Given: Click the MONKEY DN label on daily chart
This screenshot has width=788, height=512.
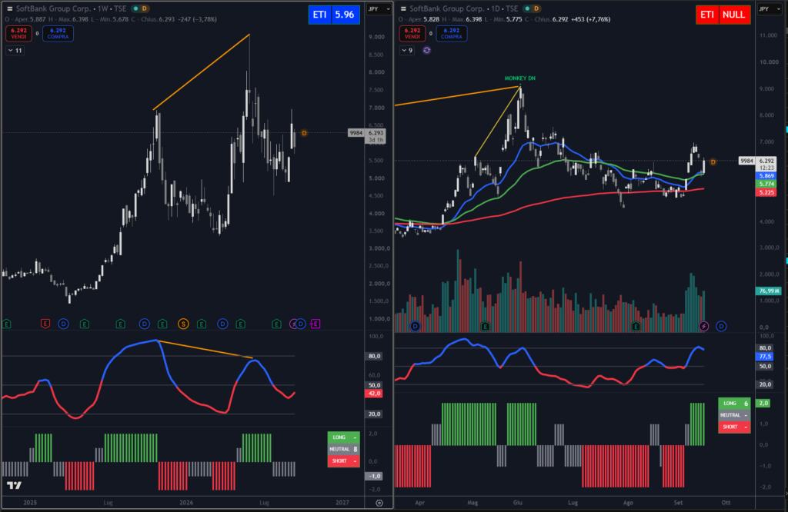Looking at the screenshot, I should point(520,78).
